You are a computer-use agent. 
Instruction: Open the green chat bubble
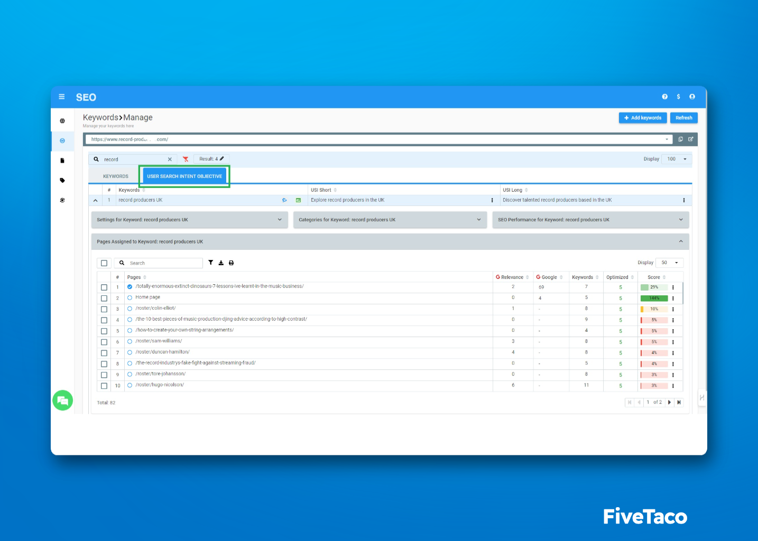coord(62,400)
